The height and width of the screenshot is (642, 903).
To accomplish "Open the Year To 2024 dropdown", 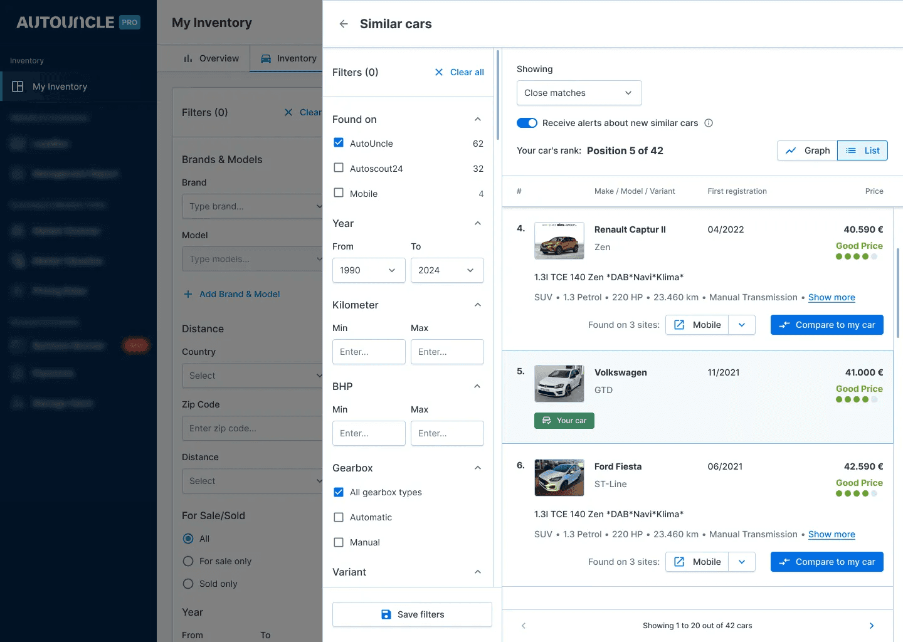I will (447, 270).
